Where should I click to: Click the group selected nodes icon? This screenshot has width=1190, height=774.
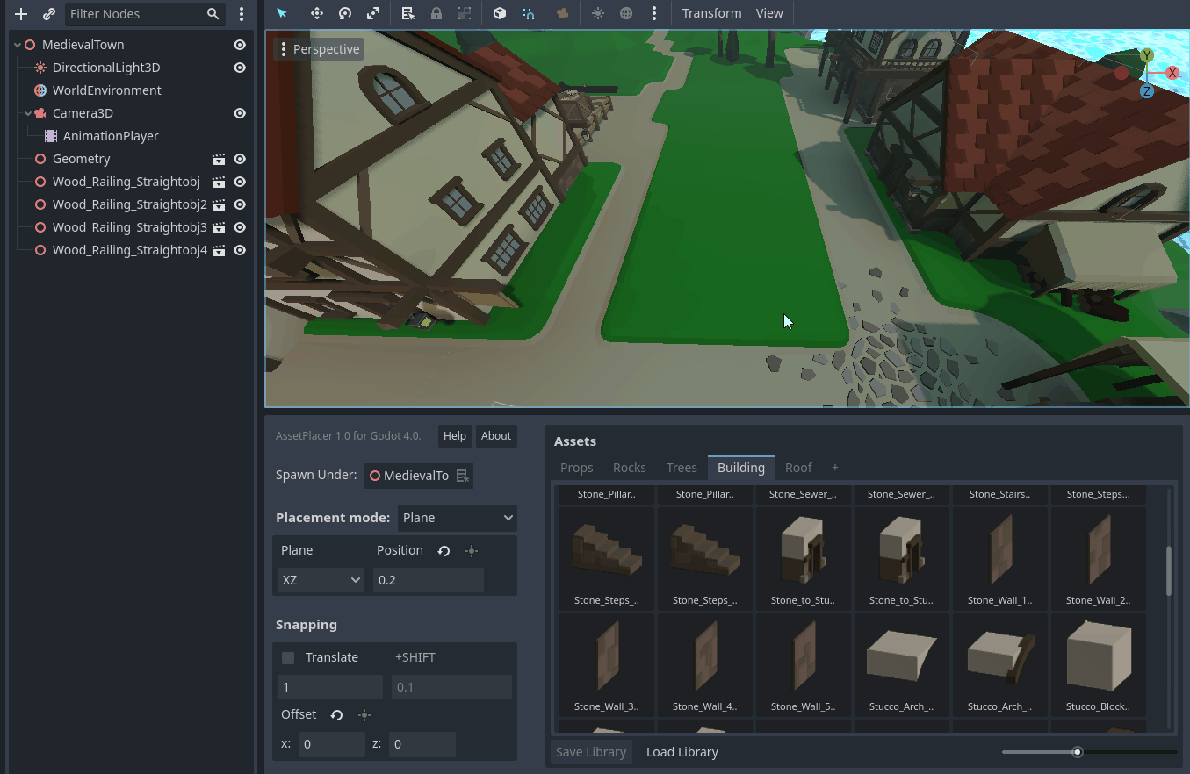pyautogui.click(x=465, y=13)
